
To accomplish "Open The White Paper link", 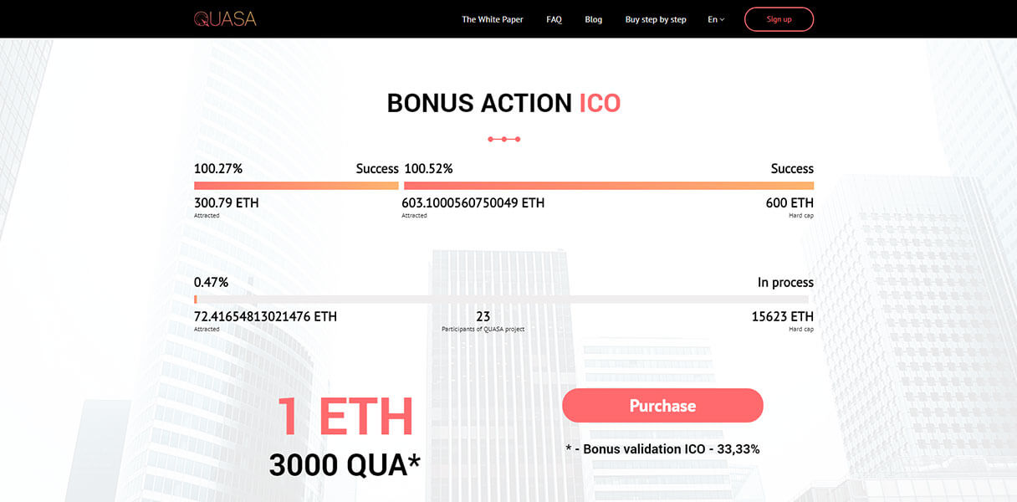I will 493,19.
